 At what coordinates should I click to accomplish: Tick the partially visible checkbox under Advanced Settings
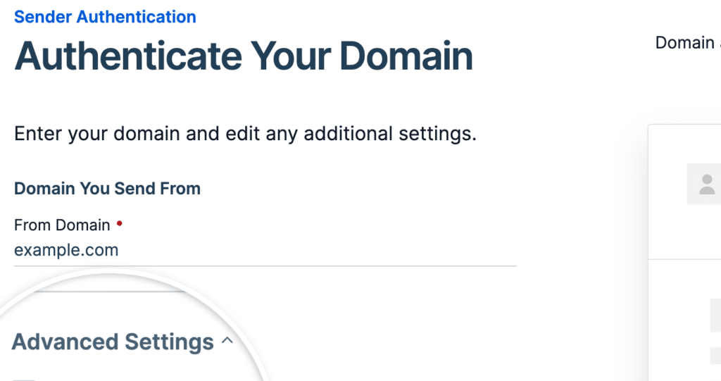[x=24, y=380]
